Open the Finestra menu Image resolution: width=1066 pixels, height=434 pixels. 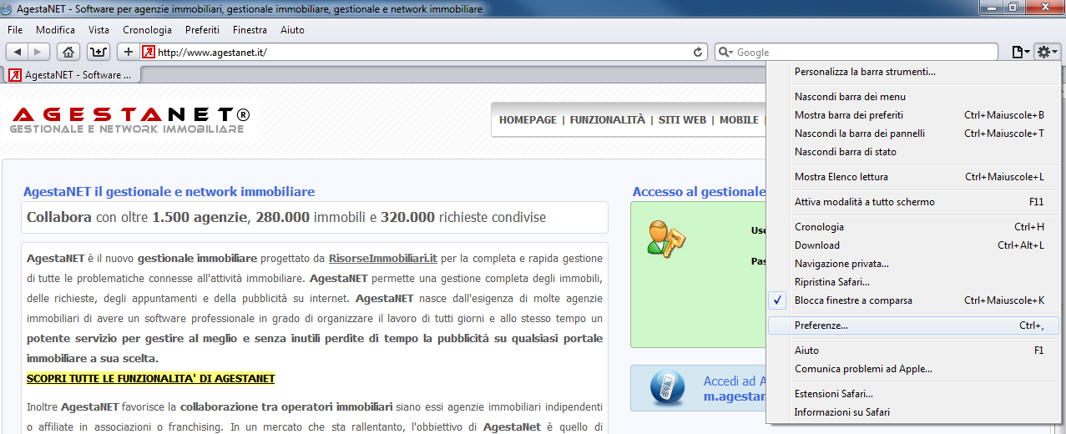point(250,30)
